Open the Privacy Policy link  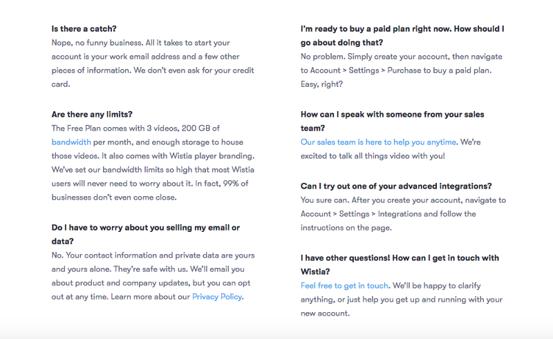coord(217,297)
